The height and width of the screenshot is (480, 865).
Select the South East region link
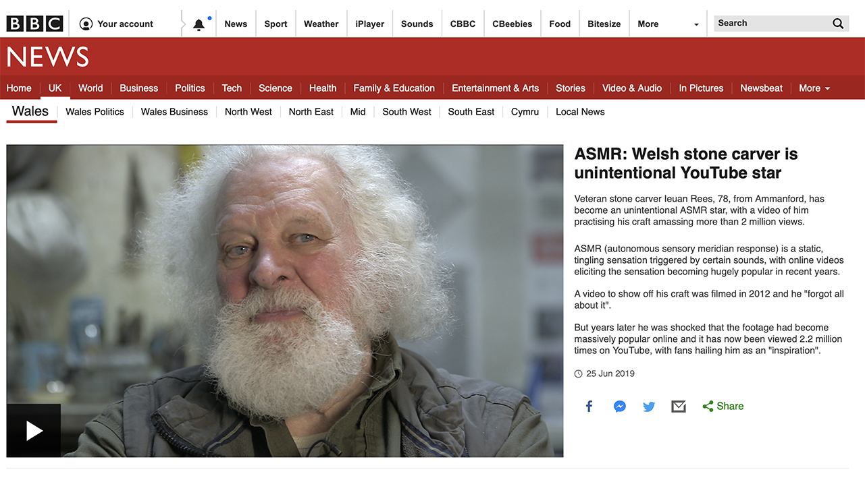click(x=471, y=112)
